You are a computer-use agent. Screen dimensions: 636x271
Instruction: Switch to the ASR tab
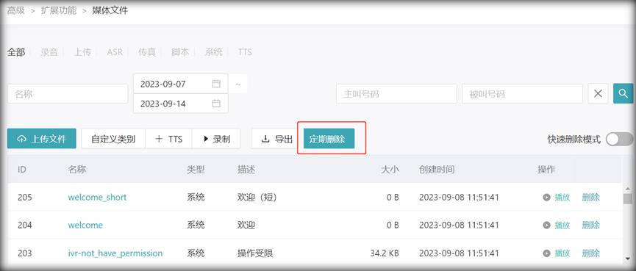pos(115,52)
